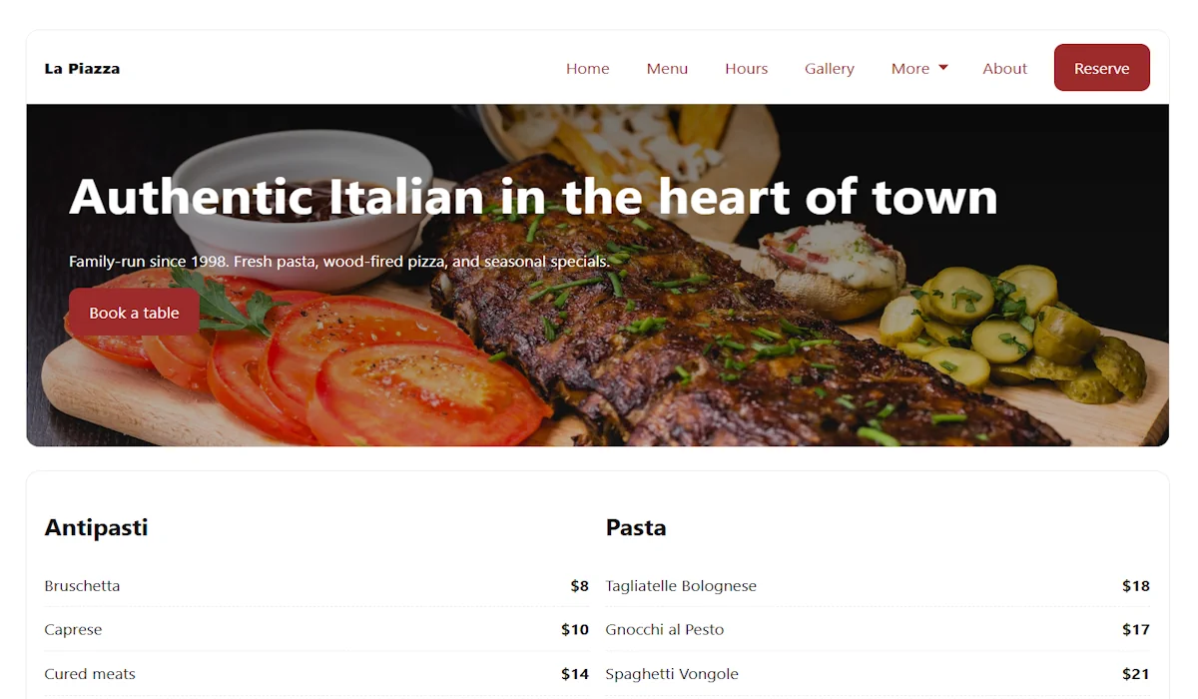
Task: Click the Book a table button
Action: (134, 313)
